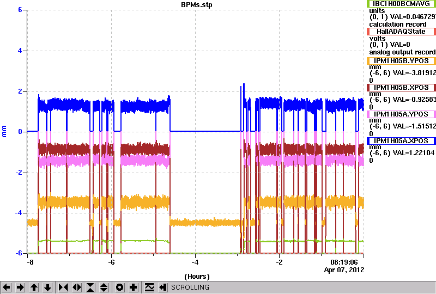
Task: Select the IPM1H05A.XPOS legend entry
Action: [x=401, y=141]
